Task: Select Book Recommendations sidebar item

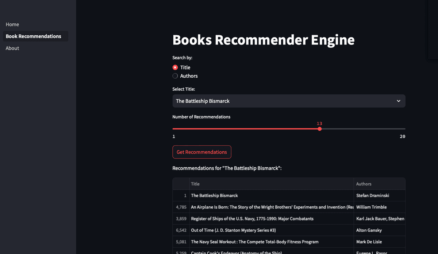Action: pyautogui.click(x=35, y=36)
